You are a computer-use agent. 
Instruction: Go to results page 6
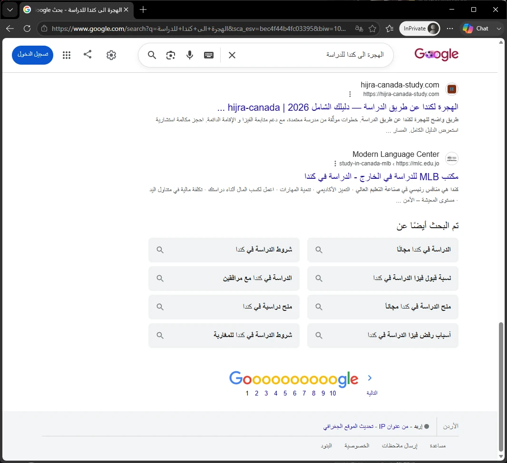tap(294, 393)
